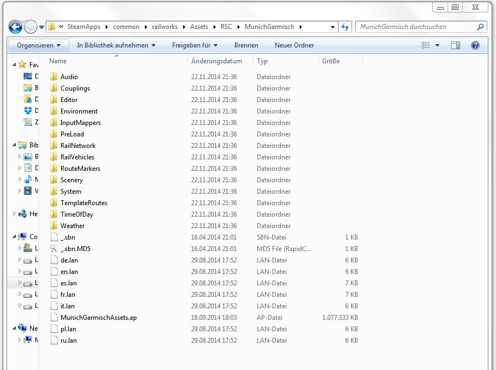Collapse the Bibliotheken section in sidebar
The width and height of the screenshot is (496, 370).
[x=14, y=145]
